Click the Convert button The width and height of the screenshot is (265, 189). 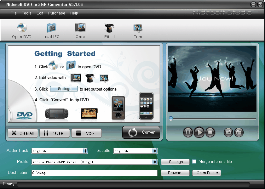click(141, 132)
